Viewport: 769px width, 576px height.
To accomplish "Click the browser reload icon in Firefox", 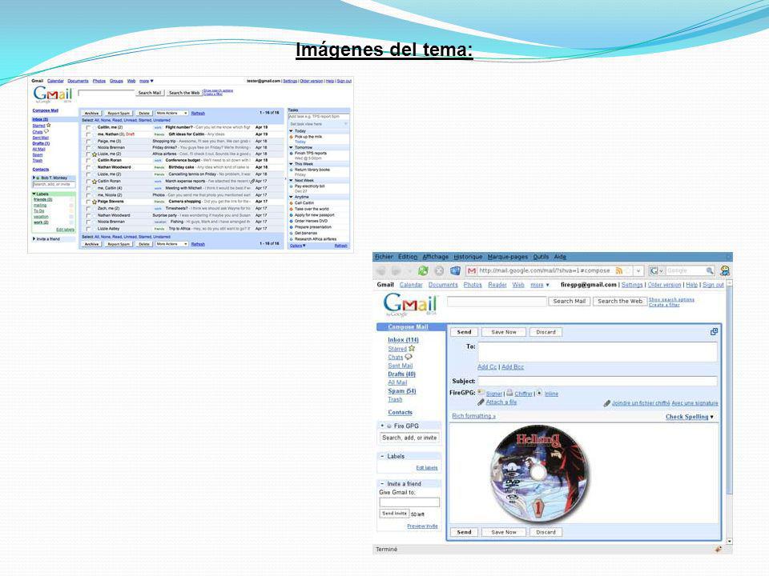I will click(x=423, y=270).
